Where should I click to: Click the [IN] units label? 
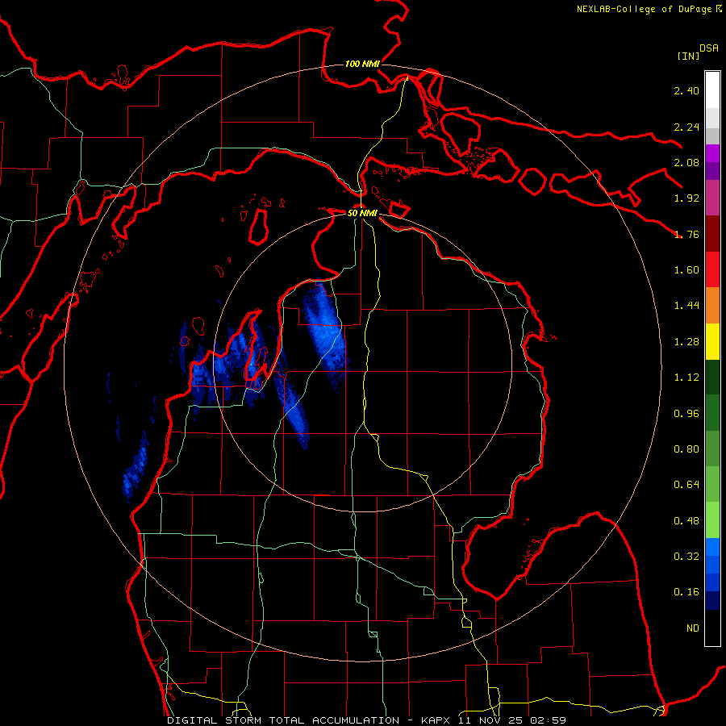pos(688,56)
